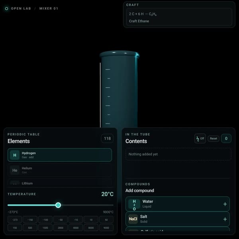
Task: Set temperature preset to 10
Action: (x=91, y=219)
